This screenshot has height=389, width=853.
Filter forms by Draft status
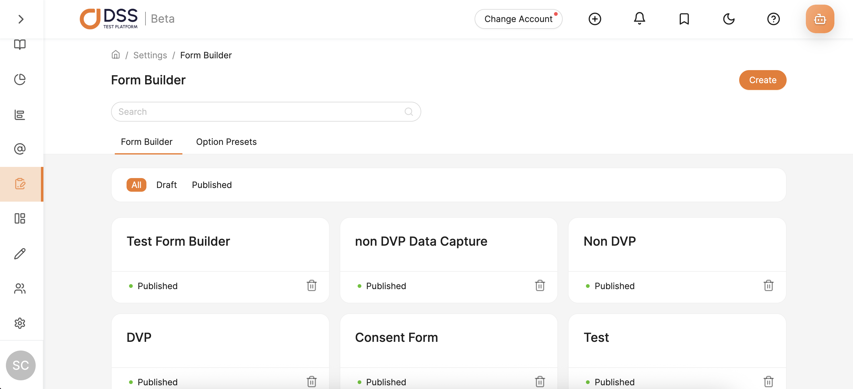pyautogui.click(x=166, y=185)
